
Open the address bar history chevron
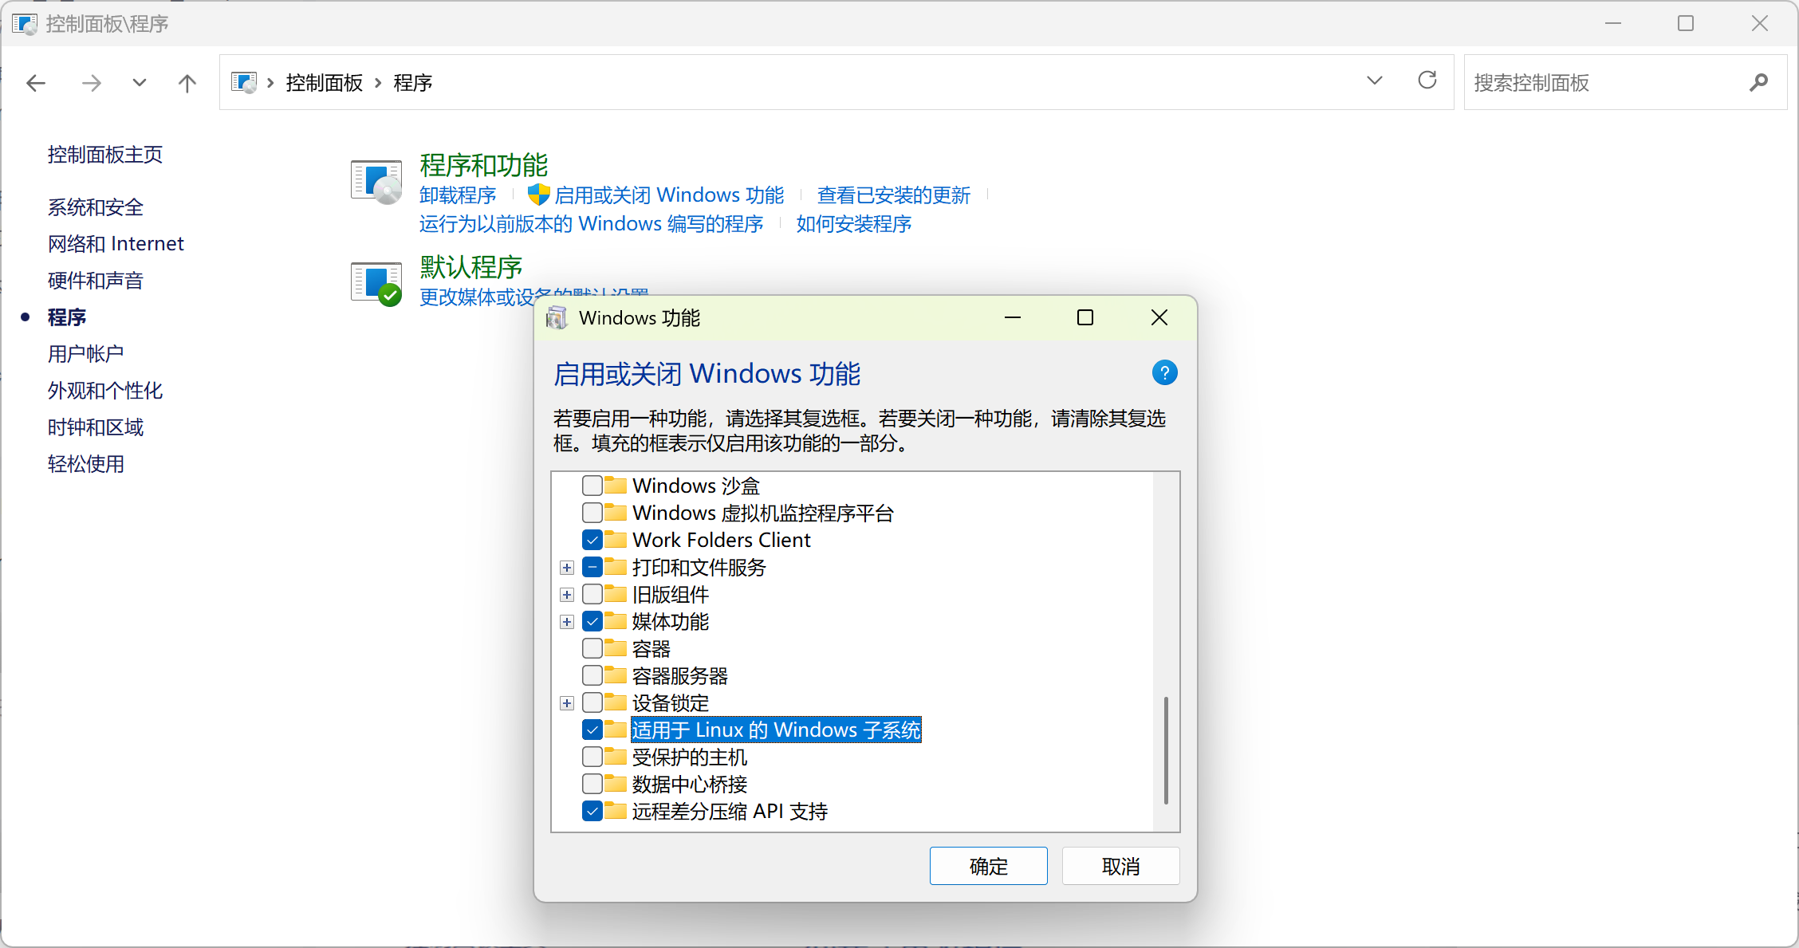pyautogui.click(x=1374, y=81)
